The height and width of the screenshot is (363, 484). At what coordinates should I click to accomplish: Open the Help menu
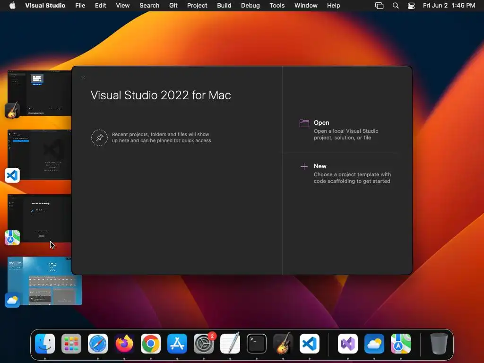333,5
